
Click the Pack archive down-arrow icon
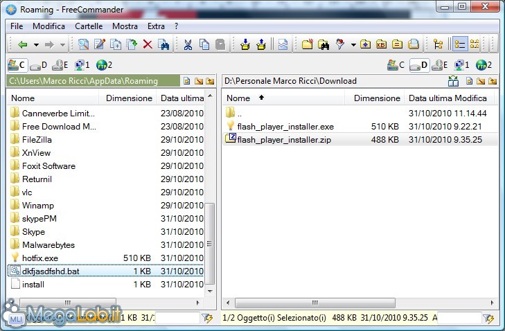tap(245, 44)
